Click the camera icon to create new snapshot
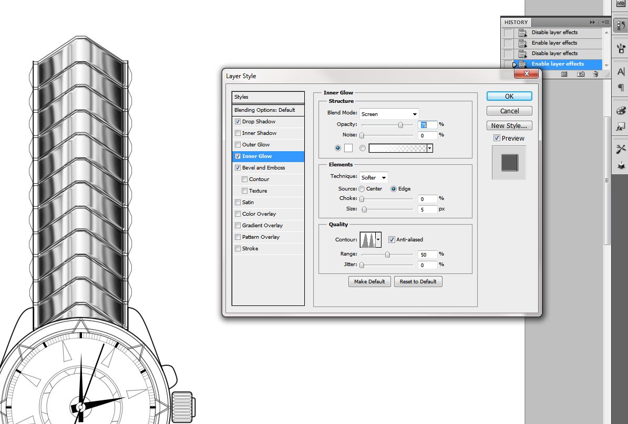Image resolution: width=628 pixels, height=424 pixels. (x=581, y=75)
